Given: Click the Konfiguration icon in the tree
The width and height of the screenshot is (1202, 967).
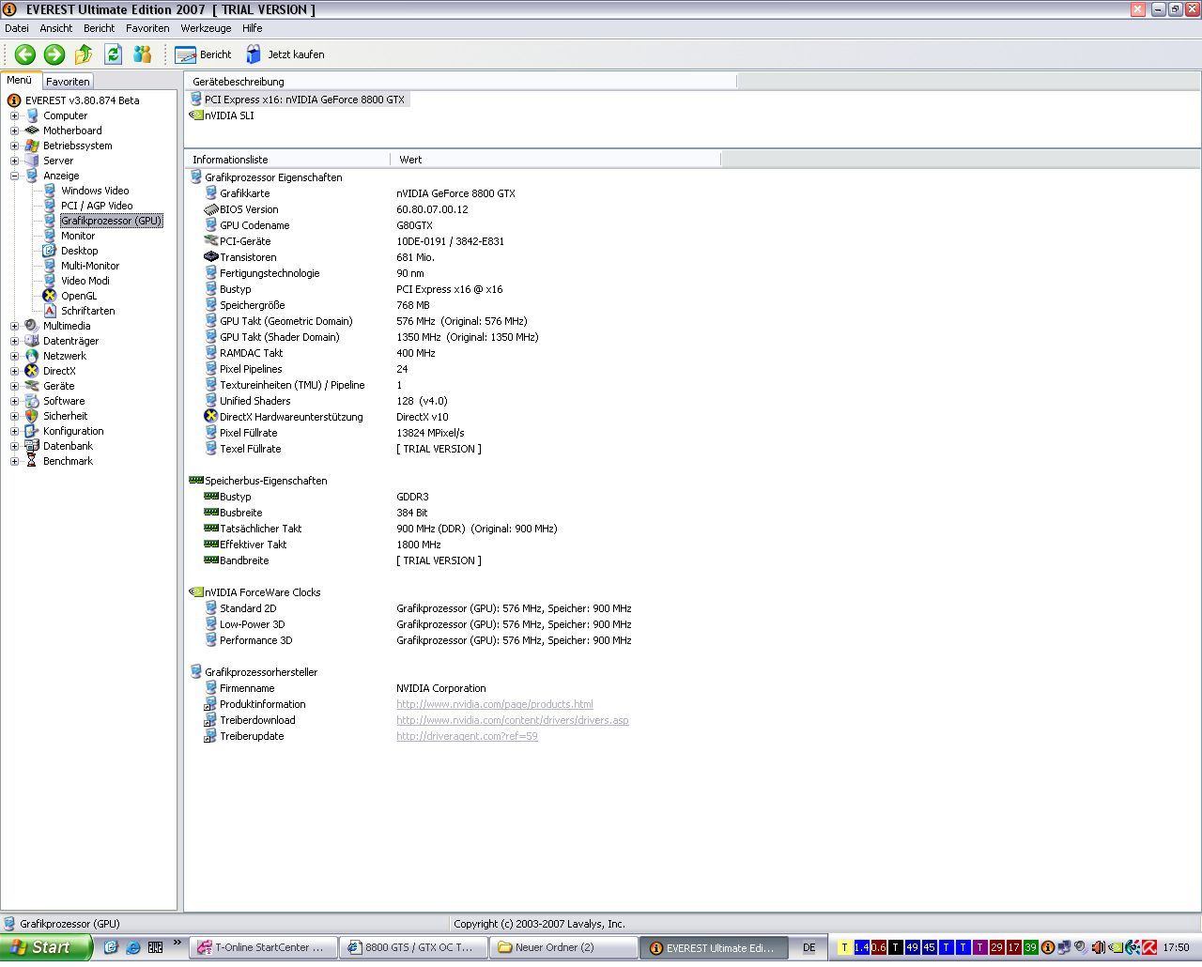Looking at the screenshot, I should click(31, 431).
